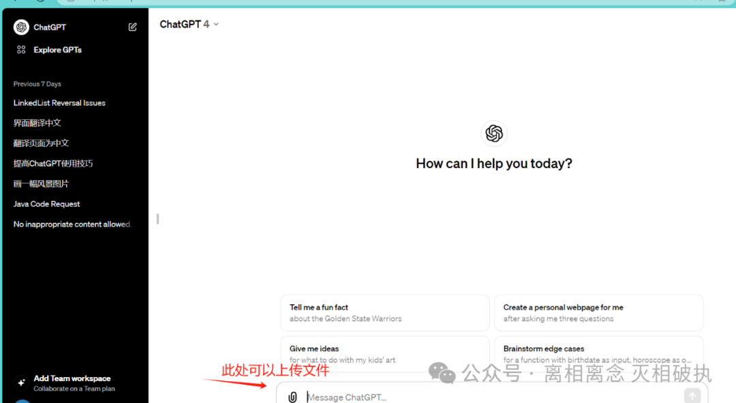Click the send message arrow button

692,396
